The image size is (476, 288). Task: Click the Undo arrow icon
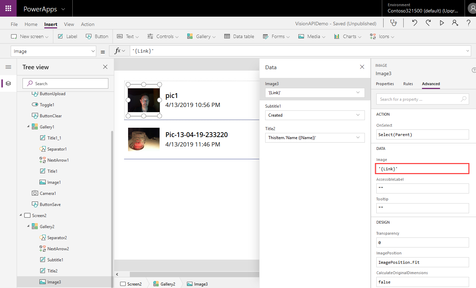point(414,23)
